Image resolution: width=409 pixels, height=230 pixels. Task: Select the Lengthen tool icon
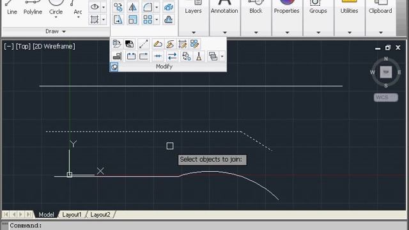coord(143,44)
